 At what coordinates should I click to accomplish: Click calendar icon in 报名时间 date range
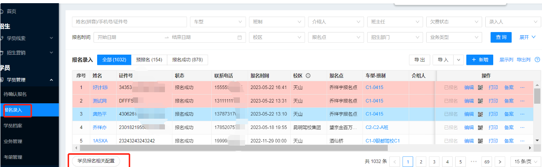[x=239, y=37]
